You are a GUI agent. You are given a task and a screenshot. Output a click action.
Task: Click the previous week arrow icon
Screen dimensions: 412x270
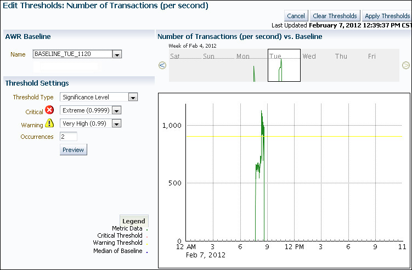162,65
